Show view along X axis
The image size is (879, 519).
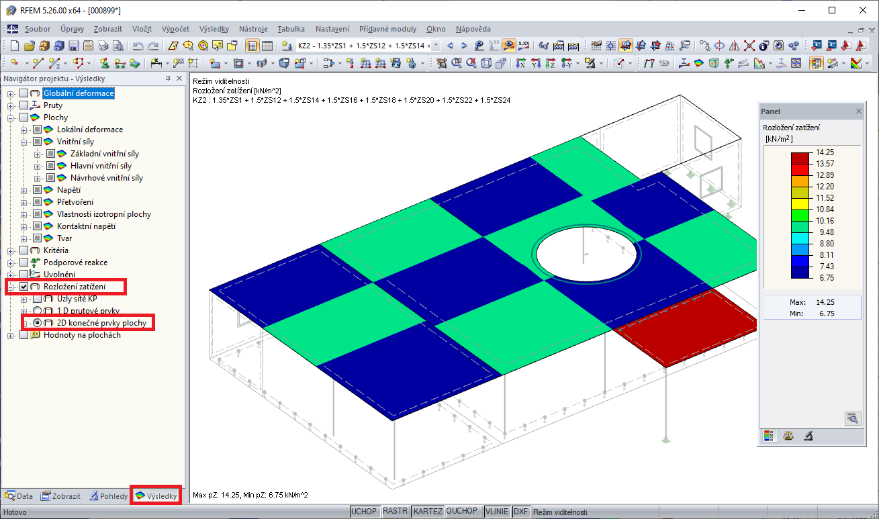(x=520, y=63)
